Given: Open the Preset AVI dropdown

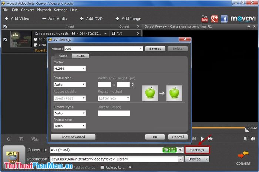Looking at the screenshot, I should (x=104, y=49).
